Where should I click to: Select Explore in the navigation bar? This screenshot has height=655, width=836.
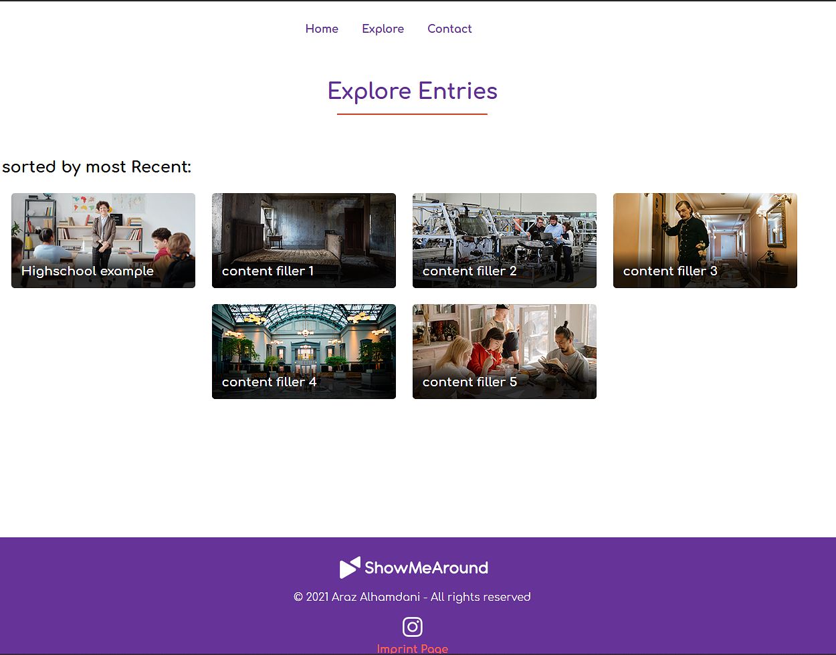click(x=383, y=29)
